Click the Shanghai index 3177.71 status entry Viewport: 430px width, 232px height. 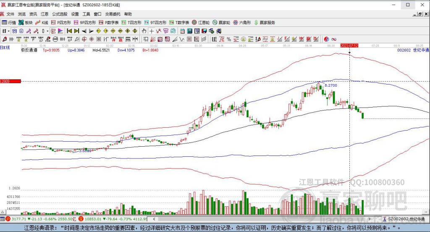tap(41, 219)
